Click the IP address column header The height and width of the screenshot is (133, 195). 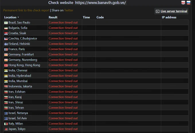[169, 17]
